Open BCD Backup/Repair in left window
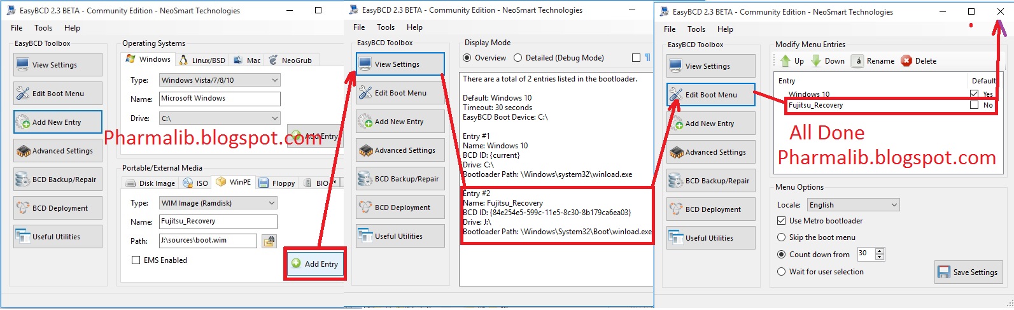1014x310 pixels. [x=58, y=180]
